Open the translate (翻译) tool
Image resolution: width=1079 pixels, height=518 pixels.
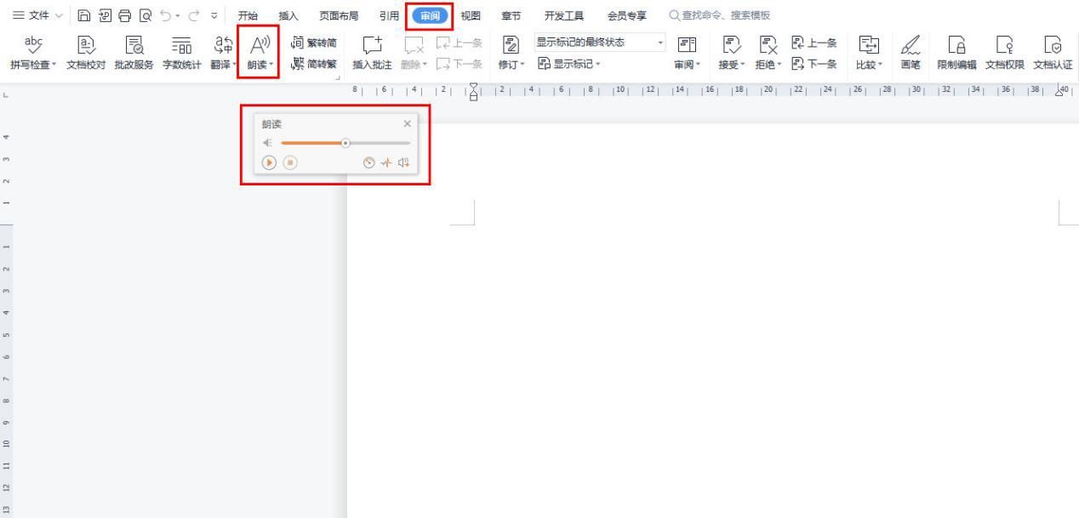click(224, 53)
